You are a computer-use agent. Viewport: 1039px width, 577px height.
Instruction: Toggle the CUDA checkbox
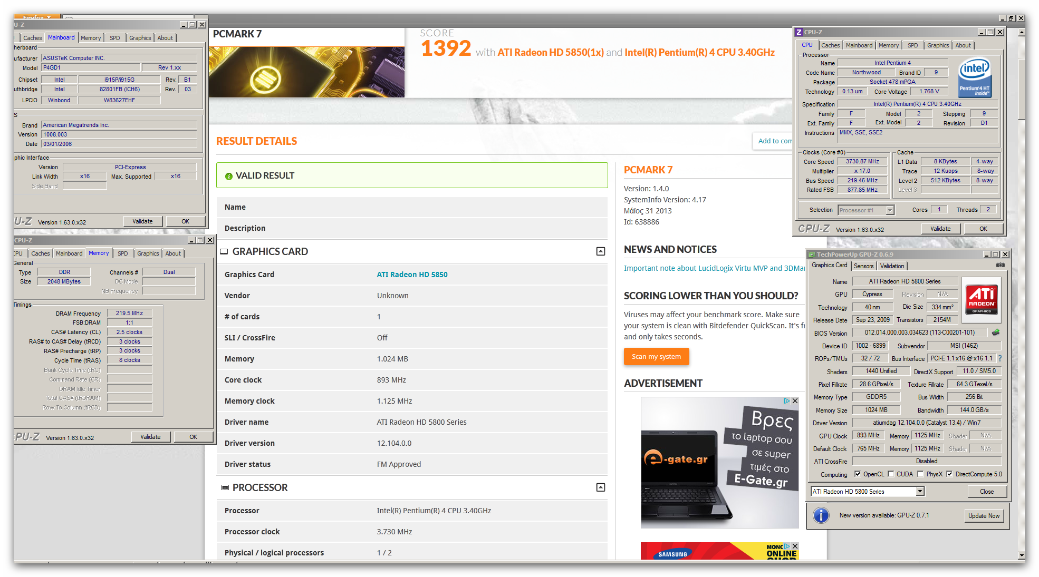click(891, 474)
